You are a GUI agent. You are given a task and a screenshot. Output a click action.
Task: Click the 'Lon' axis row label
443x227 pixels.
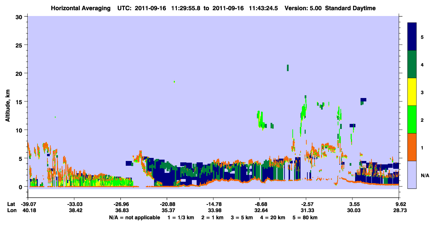point(11,210)
